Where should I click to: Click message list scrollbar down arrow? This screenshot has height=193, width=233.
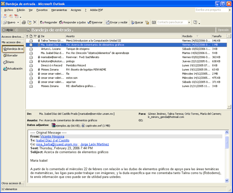(229, 107)
